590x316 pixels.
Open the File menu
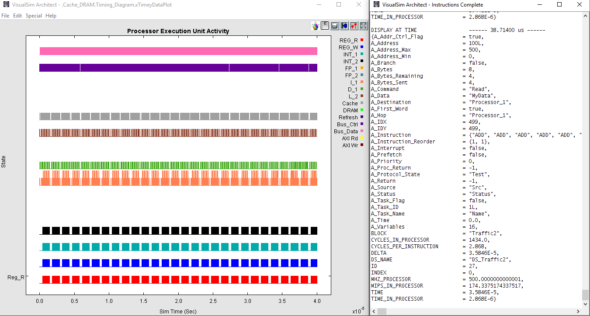point(5,16)
